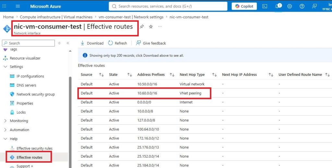Image resolution: width=332 pixels, height=168 pixels.
Task: Click the Effective security rules icon
Action: click(x=12, y=148)
